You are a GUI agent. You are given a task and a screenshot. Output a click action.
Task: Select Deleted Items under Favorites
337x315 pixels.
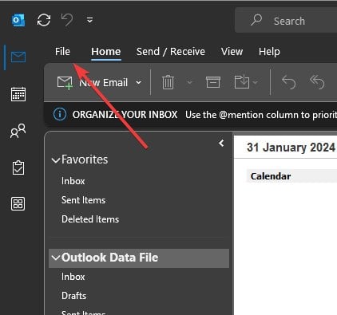coord(90,219)
